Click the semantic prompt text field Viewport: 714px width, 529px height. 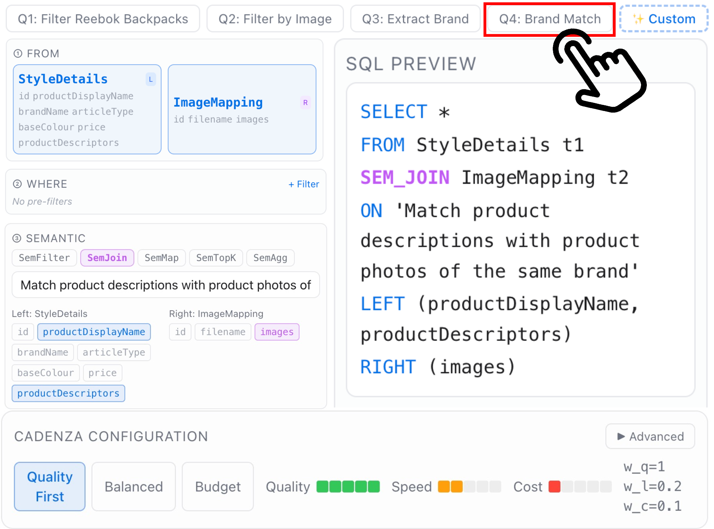point(166,285)
